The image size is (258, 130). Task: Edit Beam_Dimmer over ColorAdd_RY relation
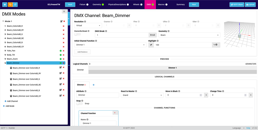click(x=61, y=74)
